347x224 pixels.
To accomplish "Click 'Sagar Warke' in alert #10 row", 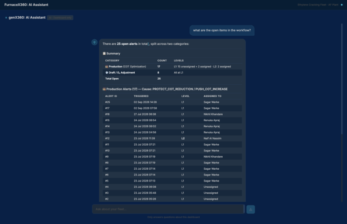I will (211, 151).
